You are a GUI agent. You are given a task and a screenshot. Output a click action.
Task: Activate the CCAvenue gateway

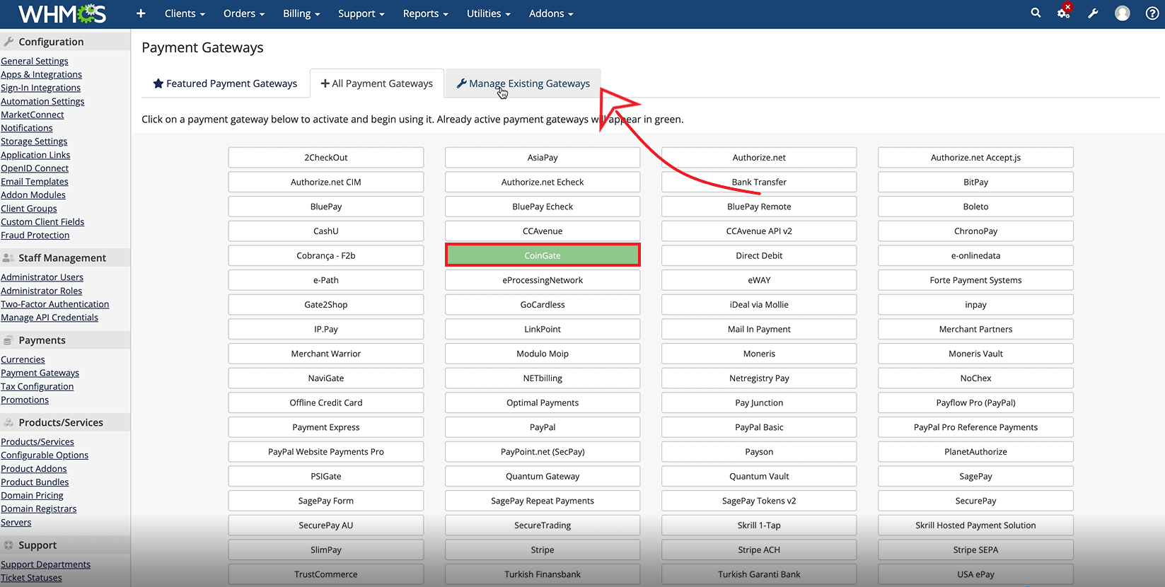543,231
